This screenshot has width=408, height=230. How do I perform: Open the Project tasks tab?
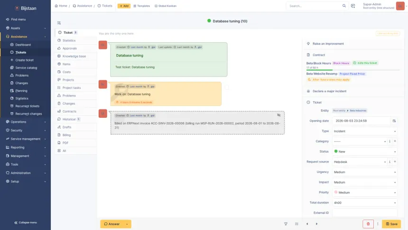(75, 87)
